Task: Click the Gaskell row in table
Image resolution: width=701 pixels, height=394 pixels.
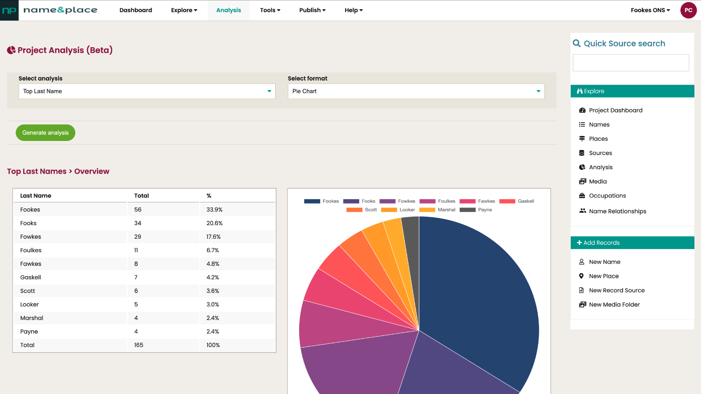Action: pyautogui.click(x=144, y=277)
